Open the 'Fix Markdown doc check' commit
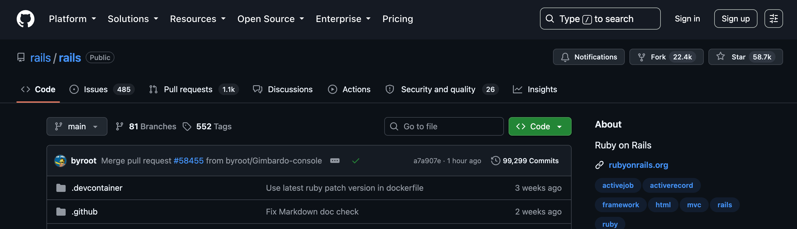Screen dimensions: 797x229 click(x=312, y=212)
